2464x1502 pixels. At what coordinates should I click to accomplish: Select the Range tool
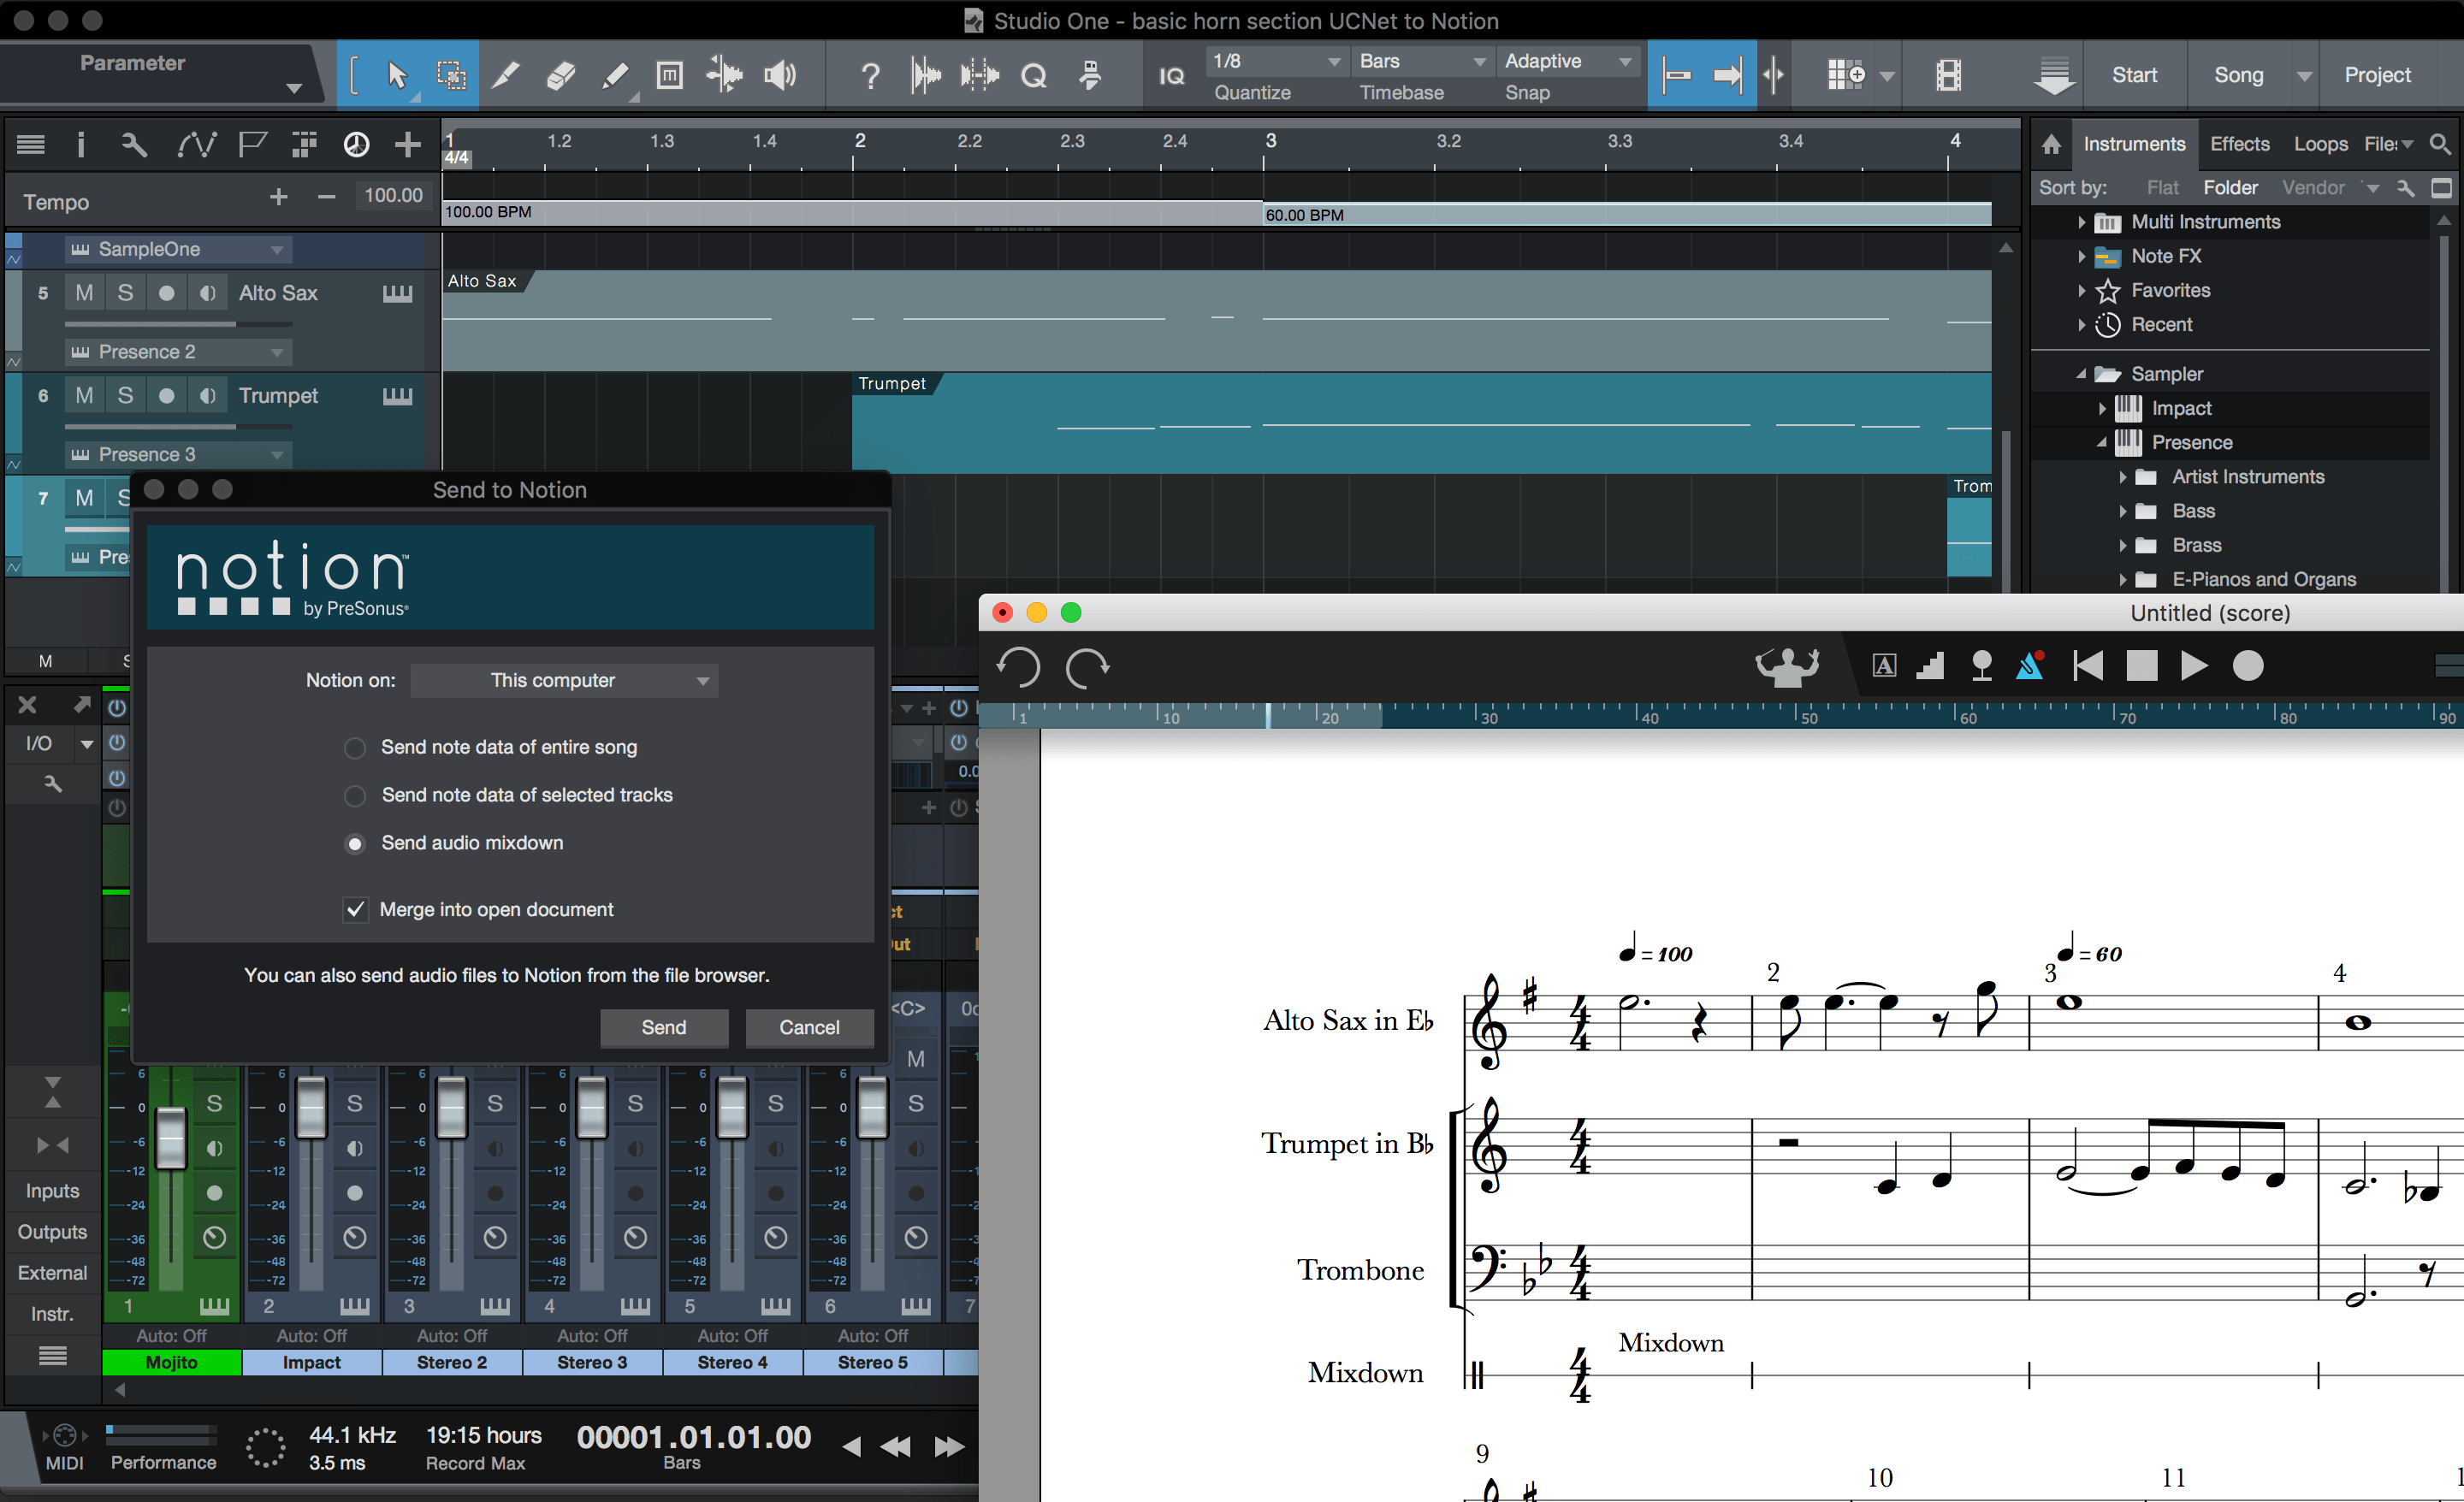(x=451, y=75)
